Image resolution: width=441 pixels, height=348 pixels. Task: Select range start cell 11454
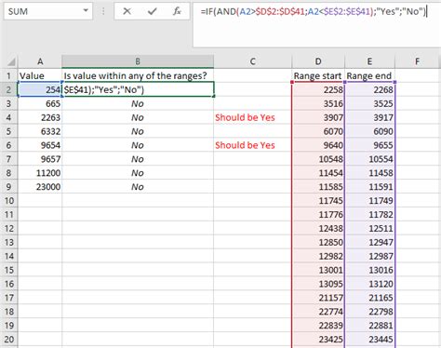318,173
